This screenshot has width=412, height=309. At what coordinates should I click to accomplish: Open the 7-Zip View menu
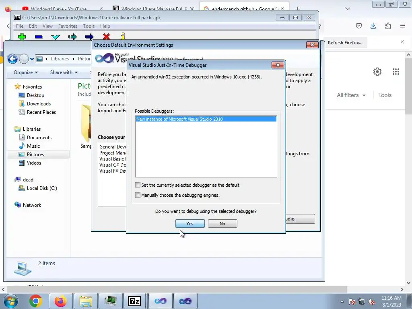[x=47, y=26]
